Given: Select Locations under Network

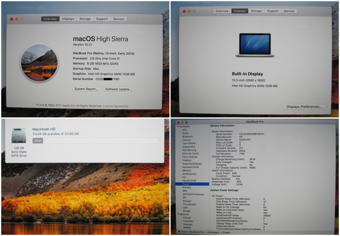Looking at the screenshot, I should 188,221.
